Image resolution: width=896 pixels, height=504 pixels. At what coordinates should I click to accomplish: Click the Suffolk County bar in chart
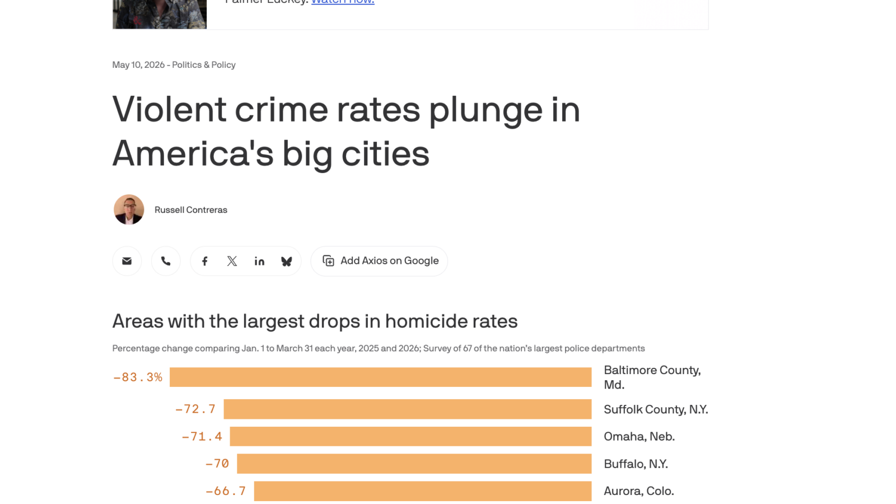(408, 409)
